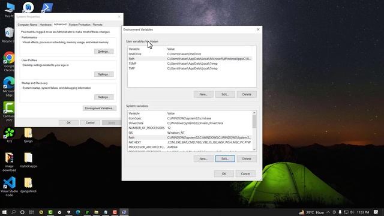Viewport: 384px width, 216px height.
Task: Click System variables scrollbar down arrow
Action: click(x=254, y=149)
